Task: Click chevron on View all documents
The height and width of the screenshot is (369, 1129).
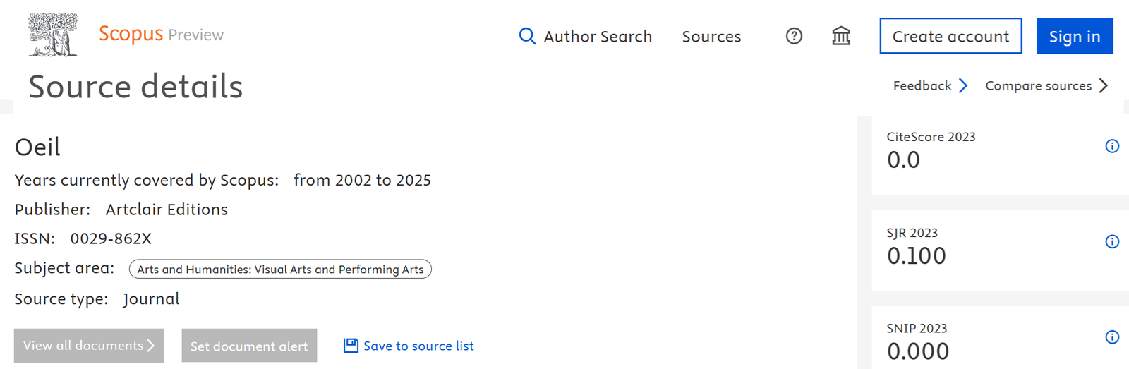Action: point(150,345)
